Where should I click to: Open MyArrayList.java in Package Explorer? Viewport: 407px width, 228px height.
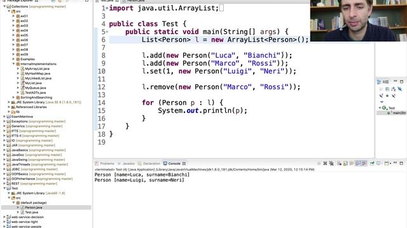click(37, 69)
